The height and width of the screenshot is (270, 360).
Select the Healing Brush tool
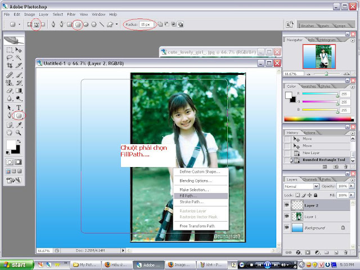[10, 75]
